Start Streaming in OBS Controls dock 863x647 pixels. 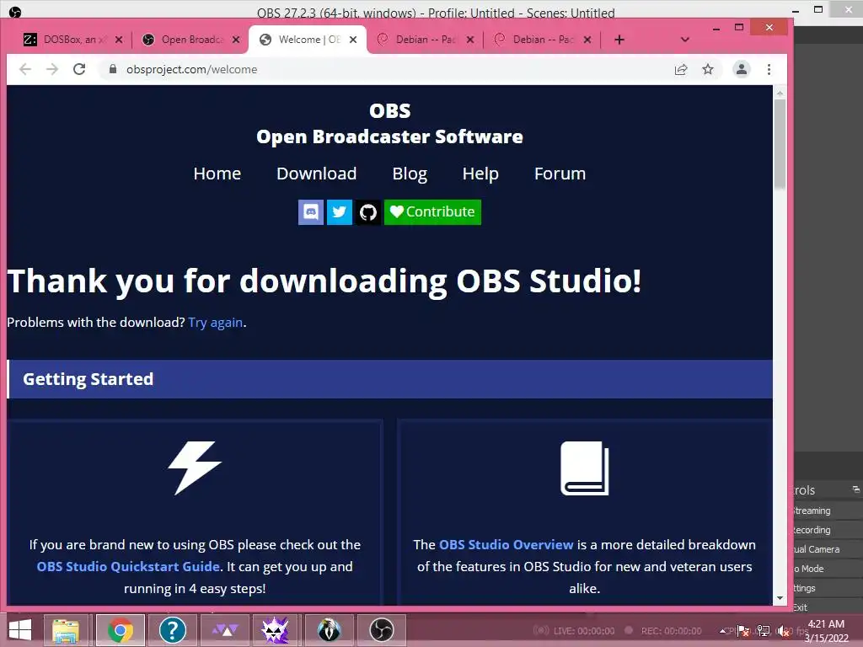828,511
